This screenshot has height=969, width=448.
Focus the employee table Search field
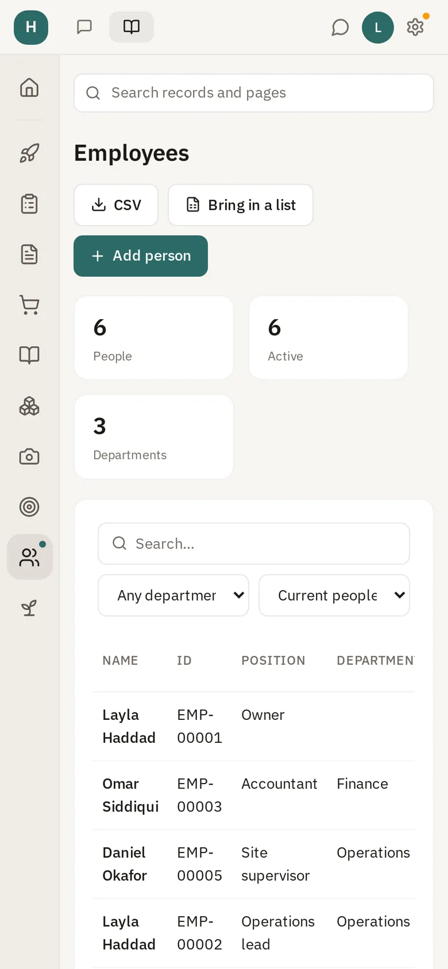[x=254, y=544]
